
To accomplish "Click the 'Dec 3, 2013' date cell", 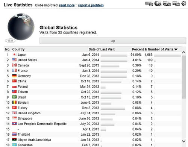I will 91,108.
